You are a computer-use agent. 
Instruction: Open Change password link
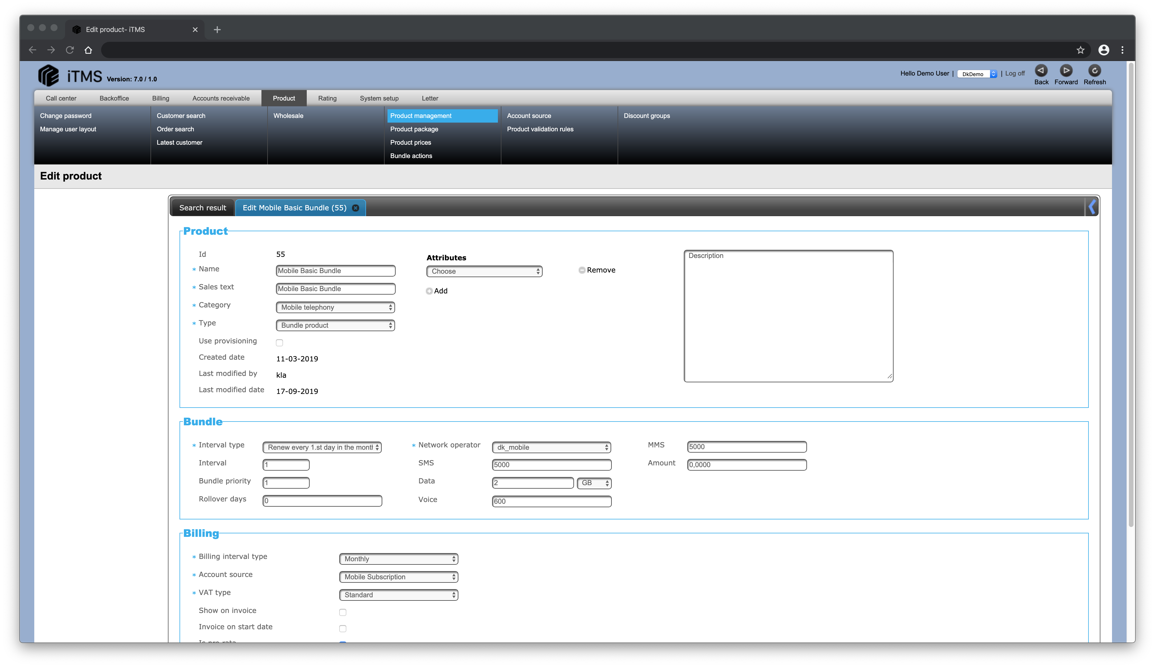click(x=65, y=116)
